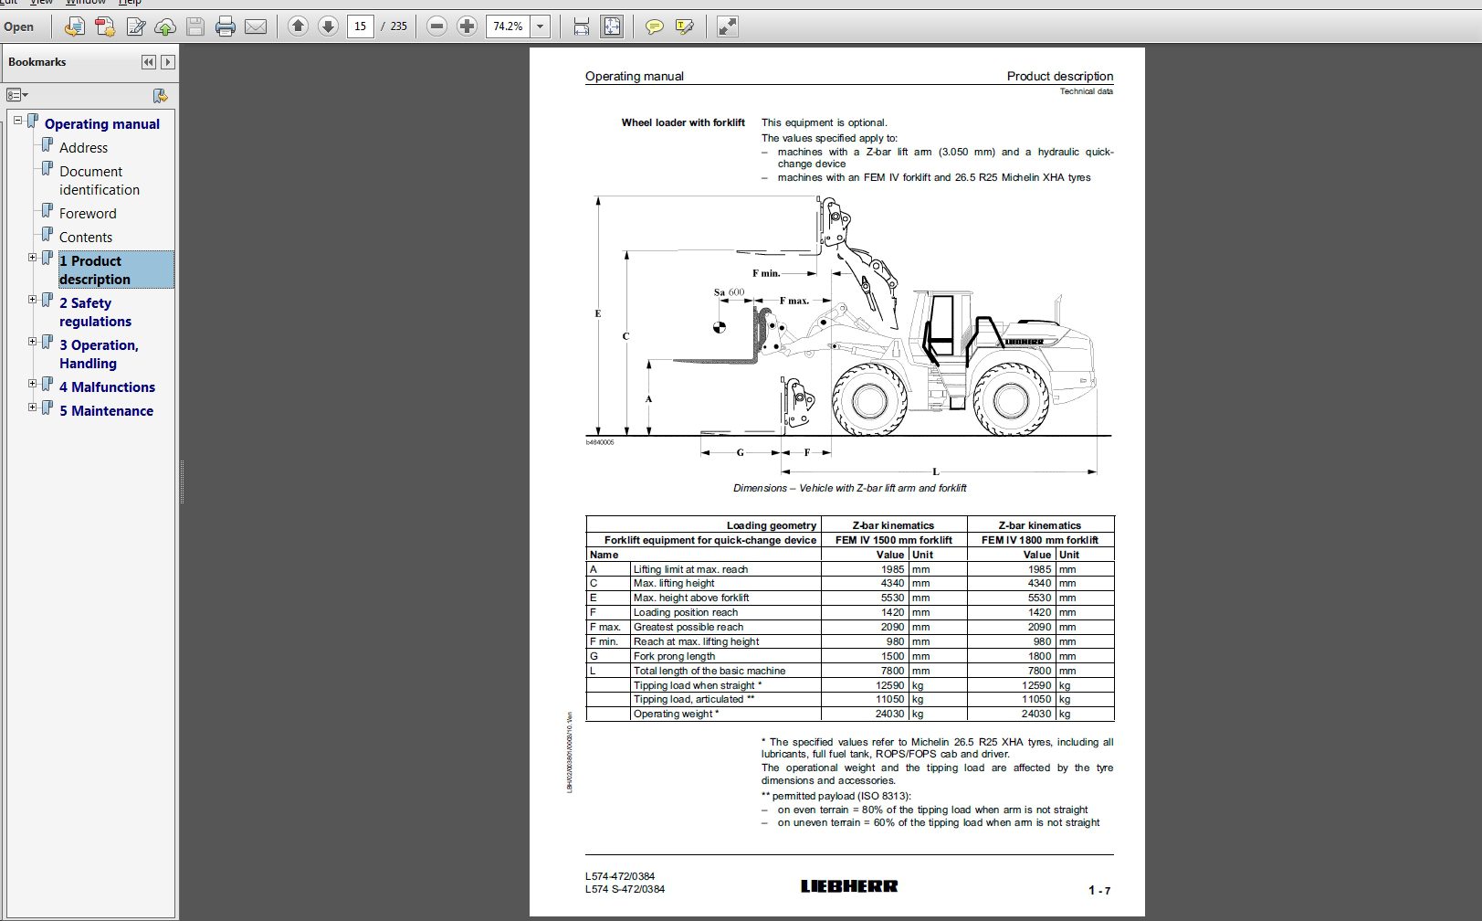Viewport: 1482px width, 921px height.
Task: Click the zoom level field showing 74.2%
Action: click(x=508, y=26)
